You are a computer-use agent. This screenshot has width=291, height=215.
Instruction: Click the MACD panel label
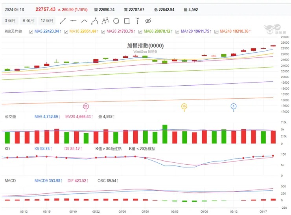pos(10,181)
